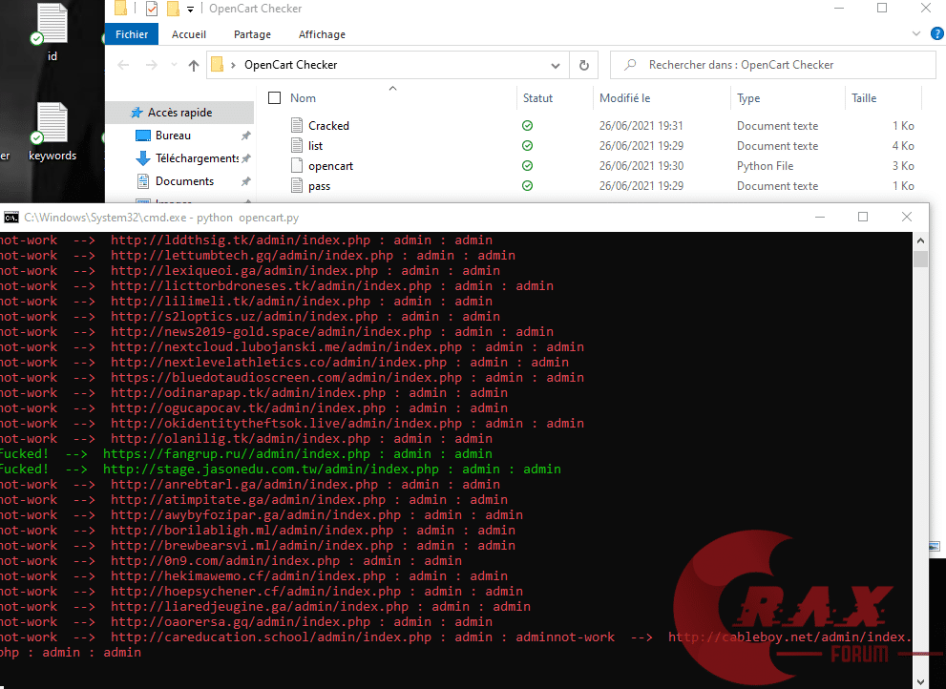Open Explorer help question mark
The width and height of the screenshot is (946, 689).
coord(937,33)
